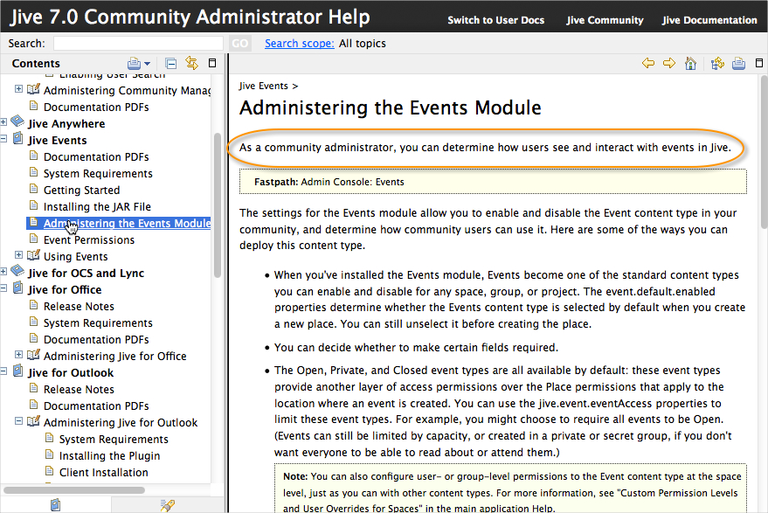Screen dimensions: 768x513
Task: Collapse the Jive for Office book
Action: pos(3,288)
